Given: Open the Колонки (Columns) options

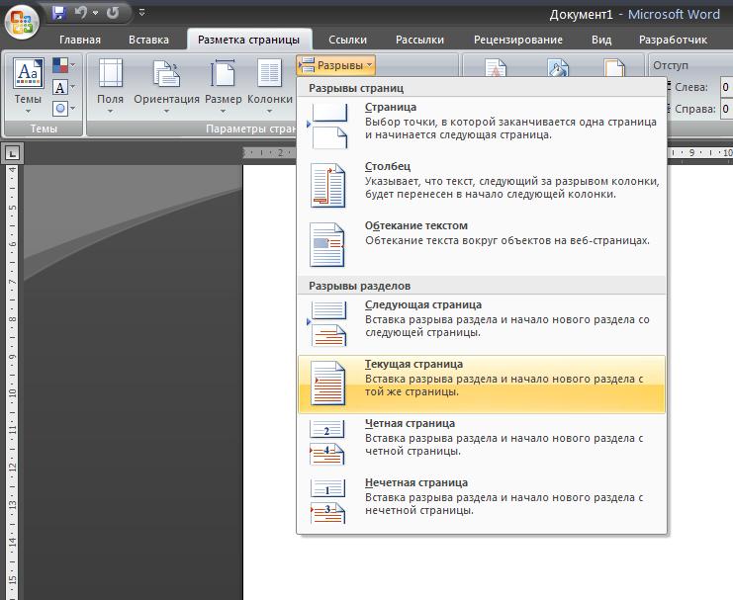Looking at the screenshot, I should coord(269,86).
